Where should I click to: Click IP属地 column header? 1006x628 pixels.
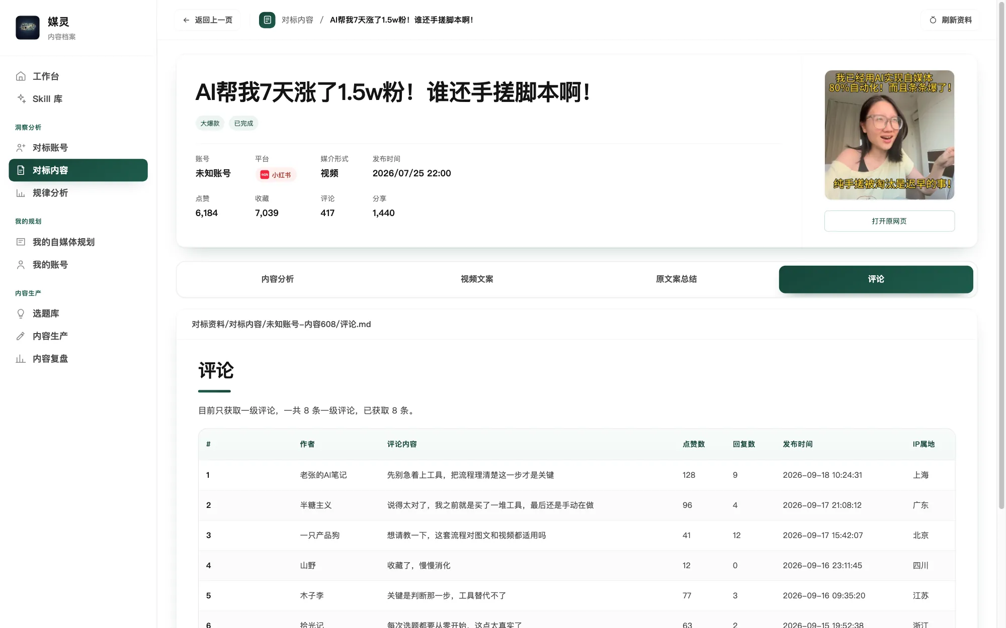(924, 444)
